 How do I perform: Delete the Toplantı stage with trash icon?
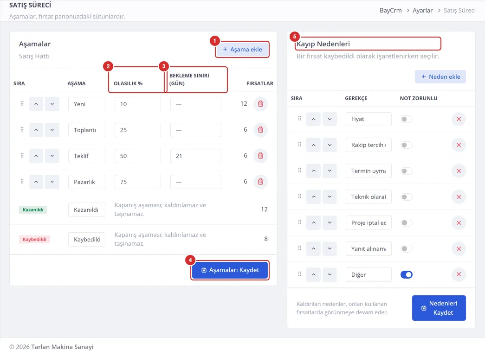pyautogui.click(x=260, y=130)
